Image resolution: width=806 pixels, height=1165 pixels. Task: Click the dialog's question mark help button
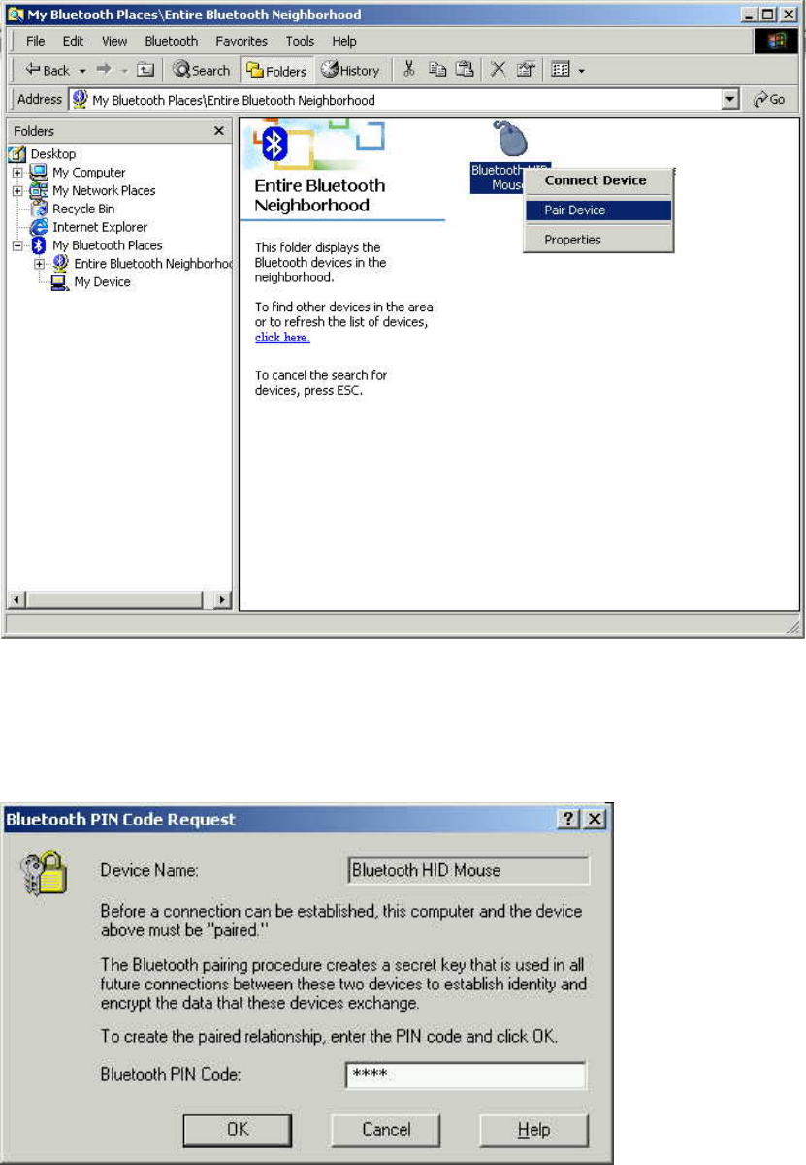(x=567, y=819)
